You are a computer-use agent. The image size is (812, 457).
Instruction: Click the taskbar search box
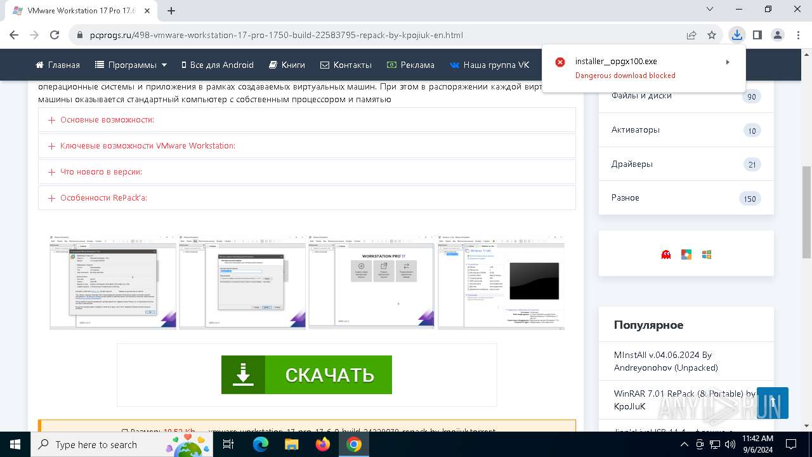pos(122,444)
